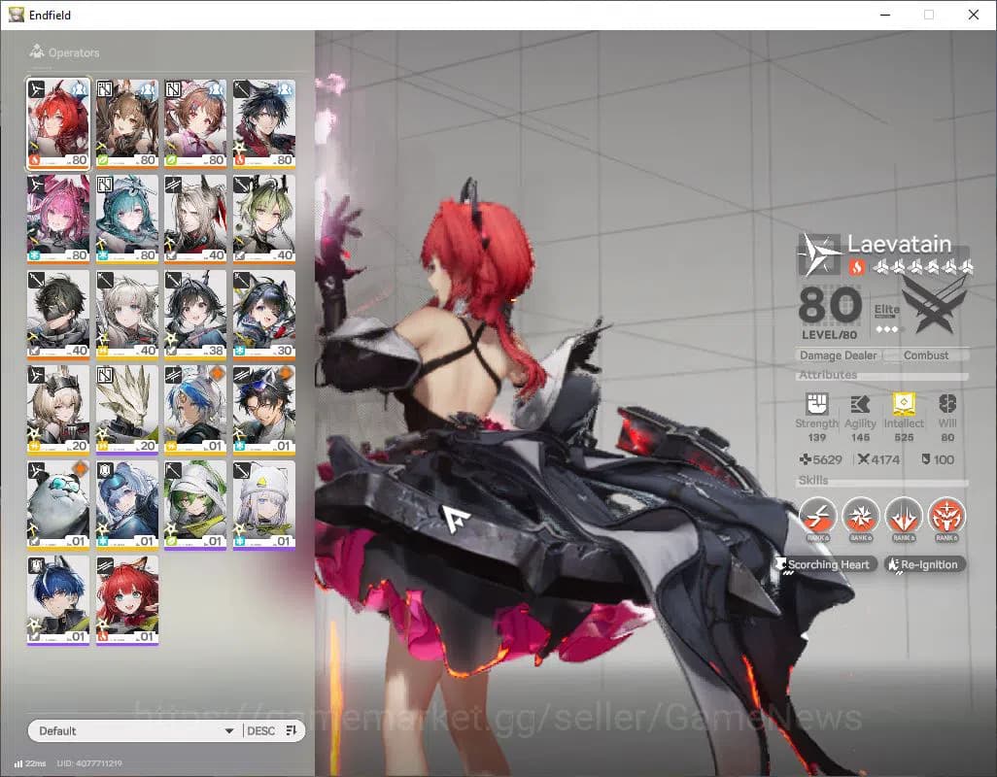Click Laevatain's class emblem icon
The image size is (997, 777).
818,254
